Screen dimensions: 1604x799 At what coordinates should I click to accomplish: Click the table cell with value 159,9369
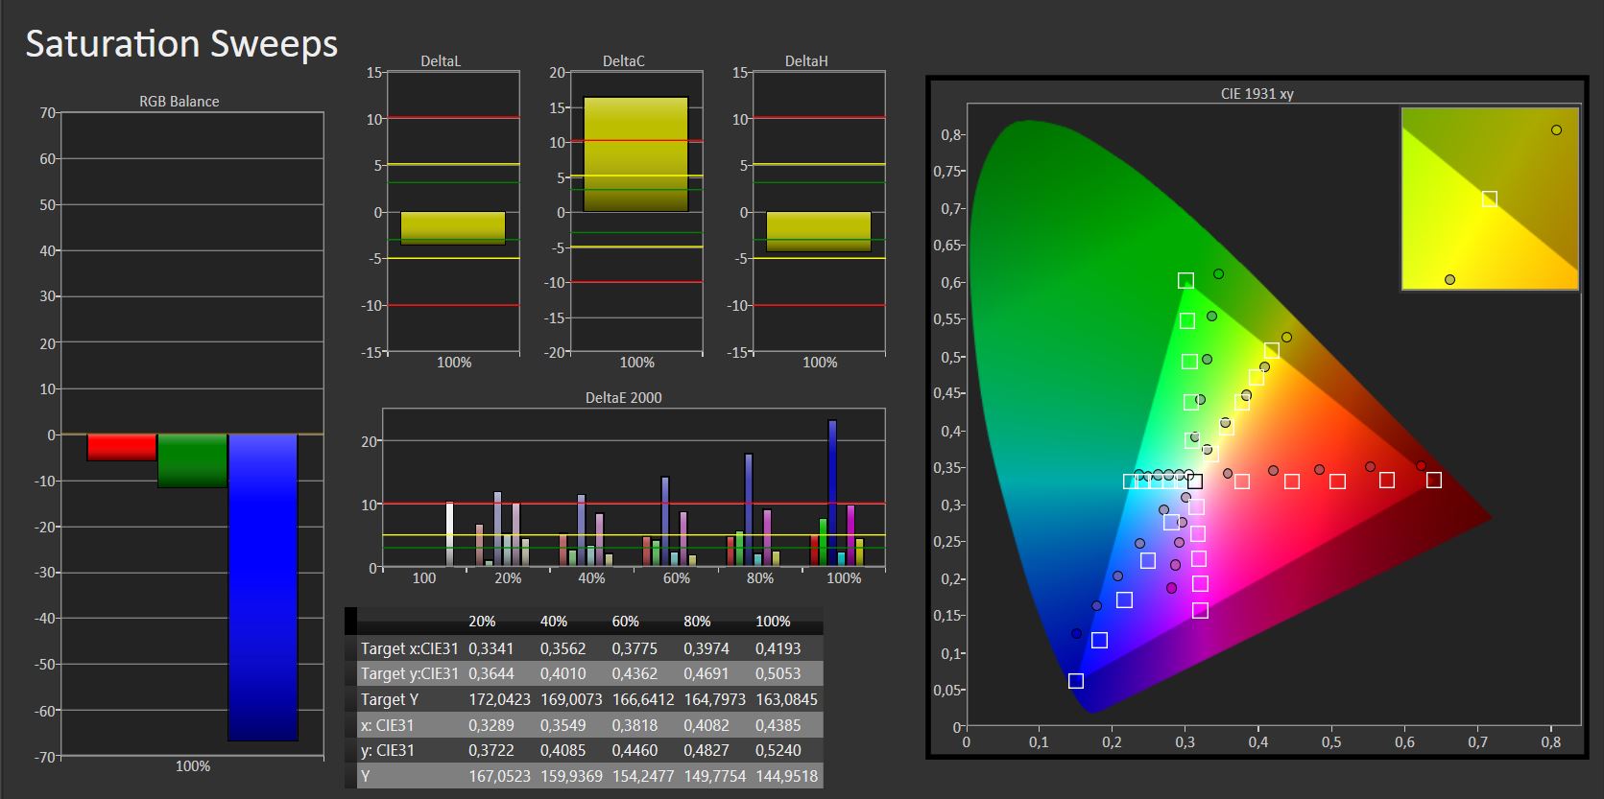click(x=571, y=776)
